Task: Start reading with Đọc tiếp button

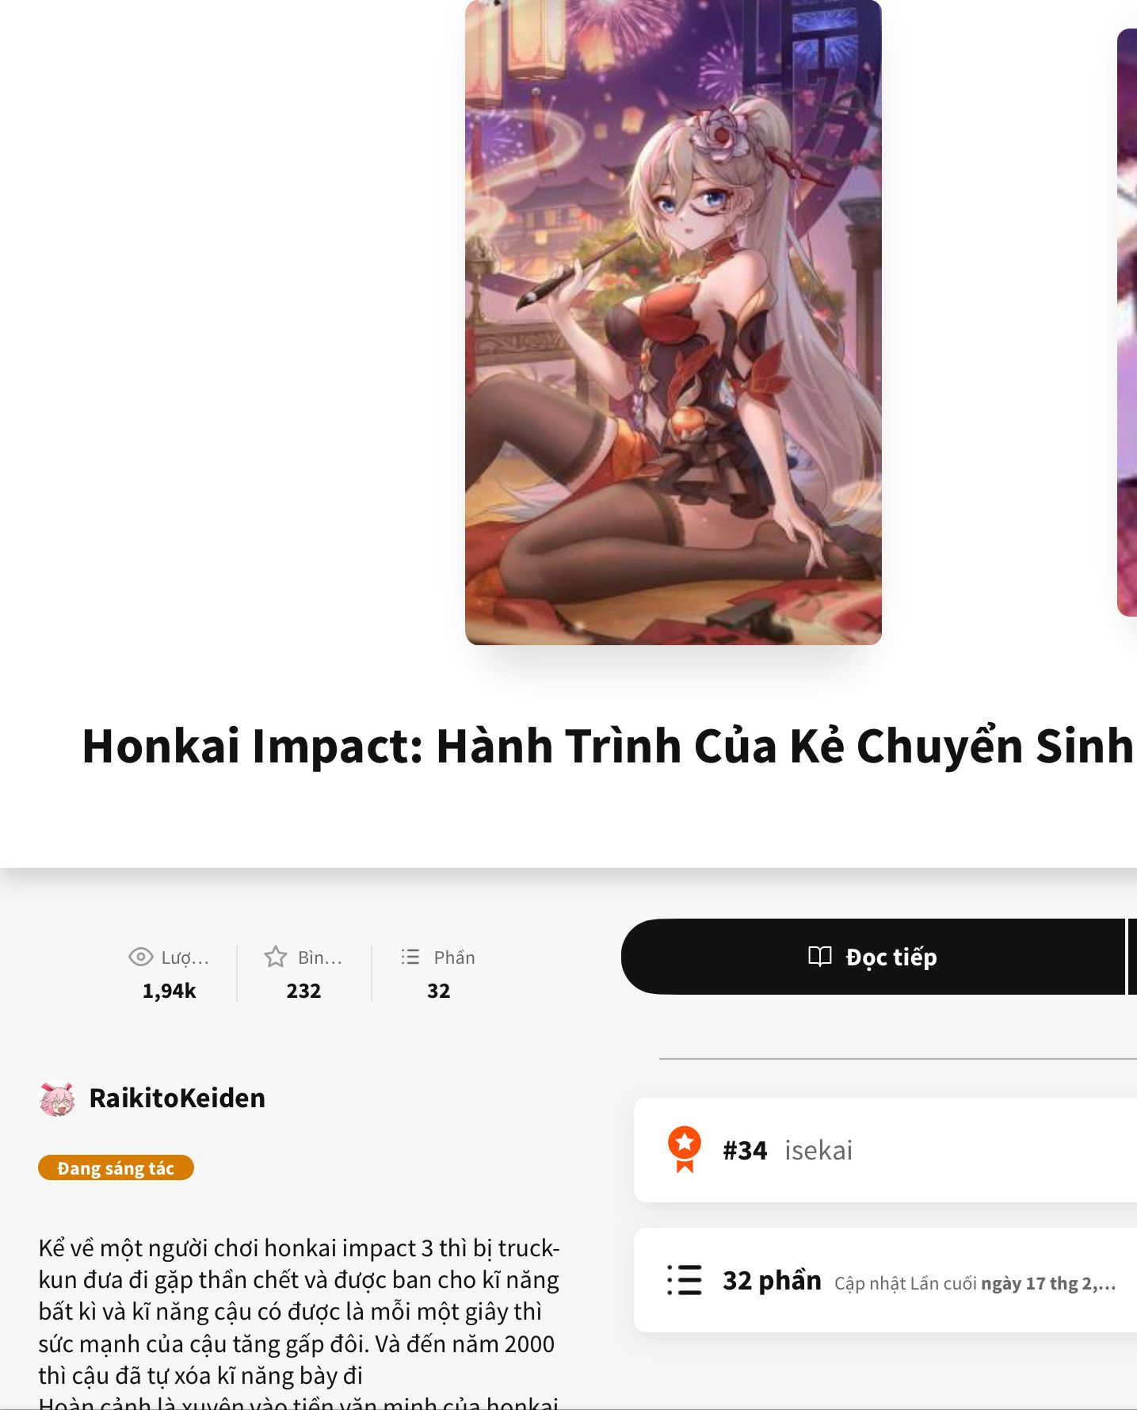Action: [x=872, y=957]
